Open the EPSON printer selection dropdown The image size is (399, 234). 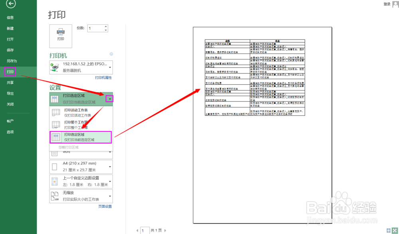(x=81, y=67)
